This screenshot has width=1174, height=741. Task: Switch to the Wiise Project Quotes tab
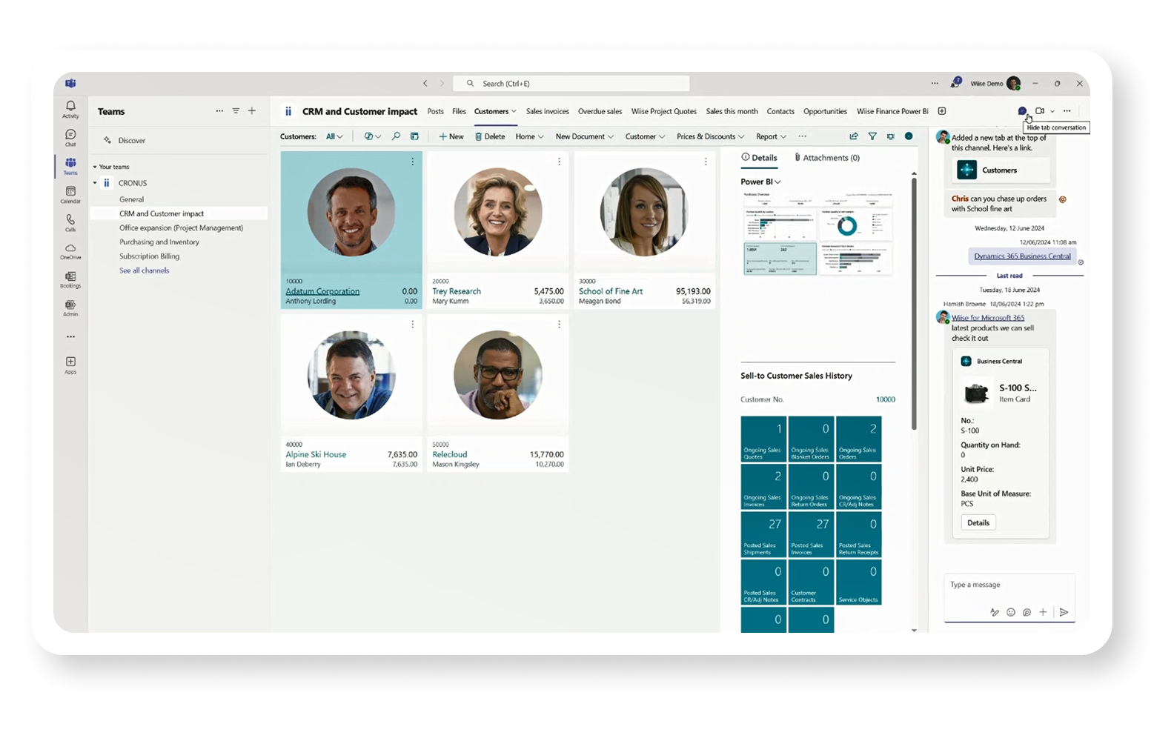[x=664, y=111]
